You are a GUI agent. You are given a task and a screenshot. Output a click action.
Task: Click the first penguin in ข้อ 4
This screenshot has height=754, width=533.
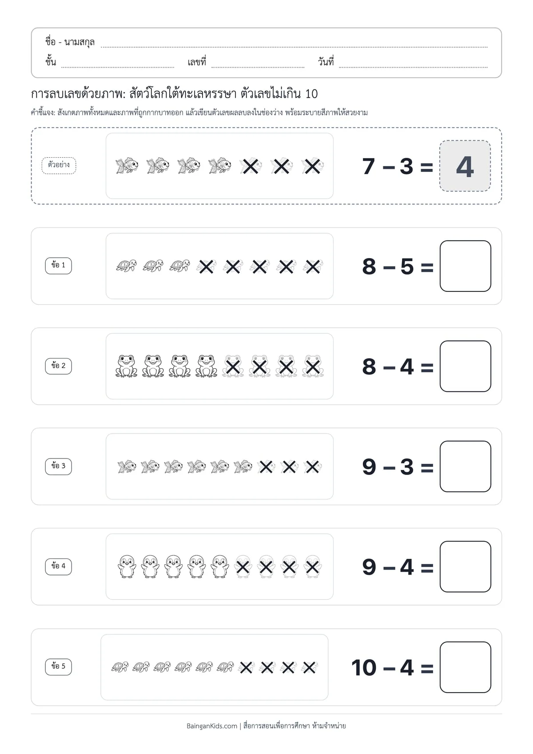127,566
